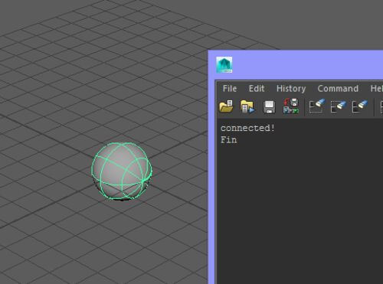
Task: Open the partially visible Help menu
Action: (377, 89)
